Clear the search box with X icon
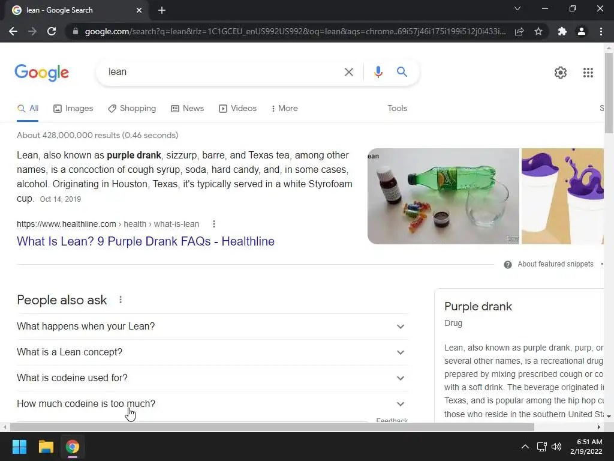This screenshot has width=614, height=461. click(348, 72)
